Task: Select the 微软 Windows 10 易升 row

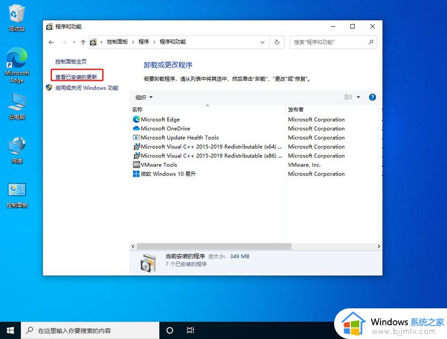Action: (x=256, y=174)
